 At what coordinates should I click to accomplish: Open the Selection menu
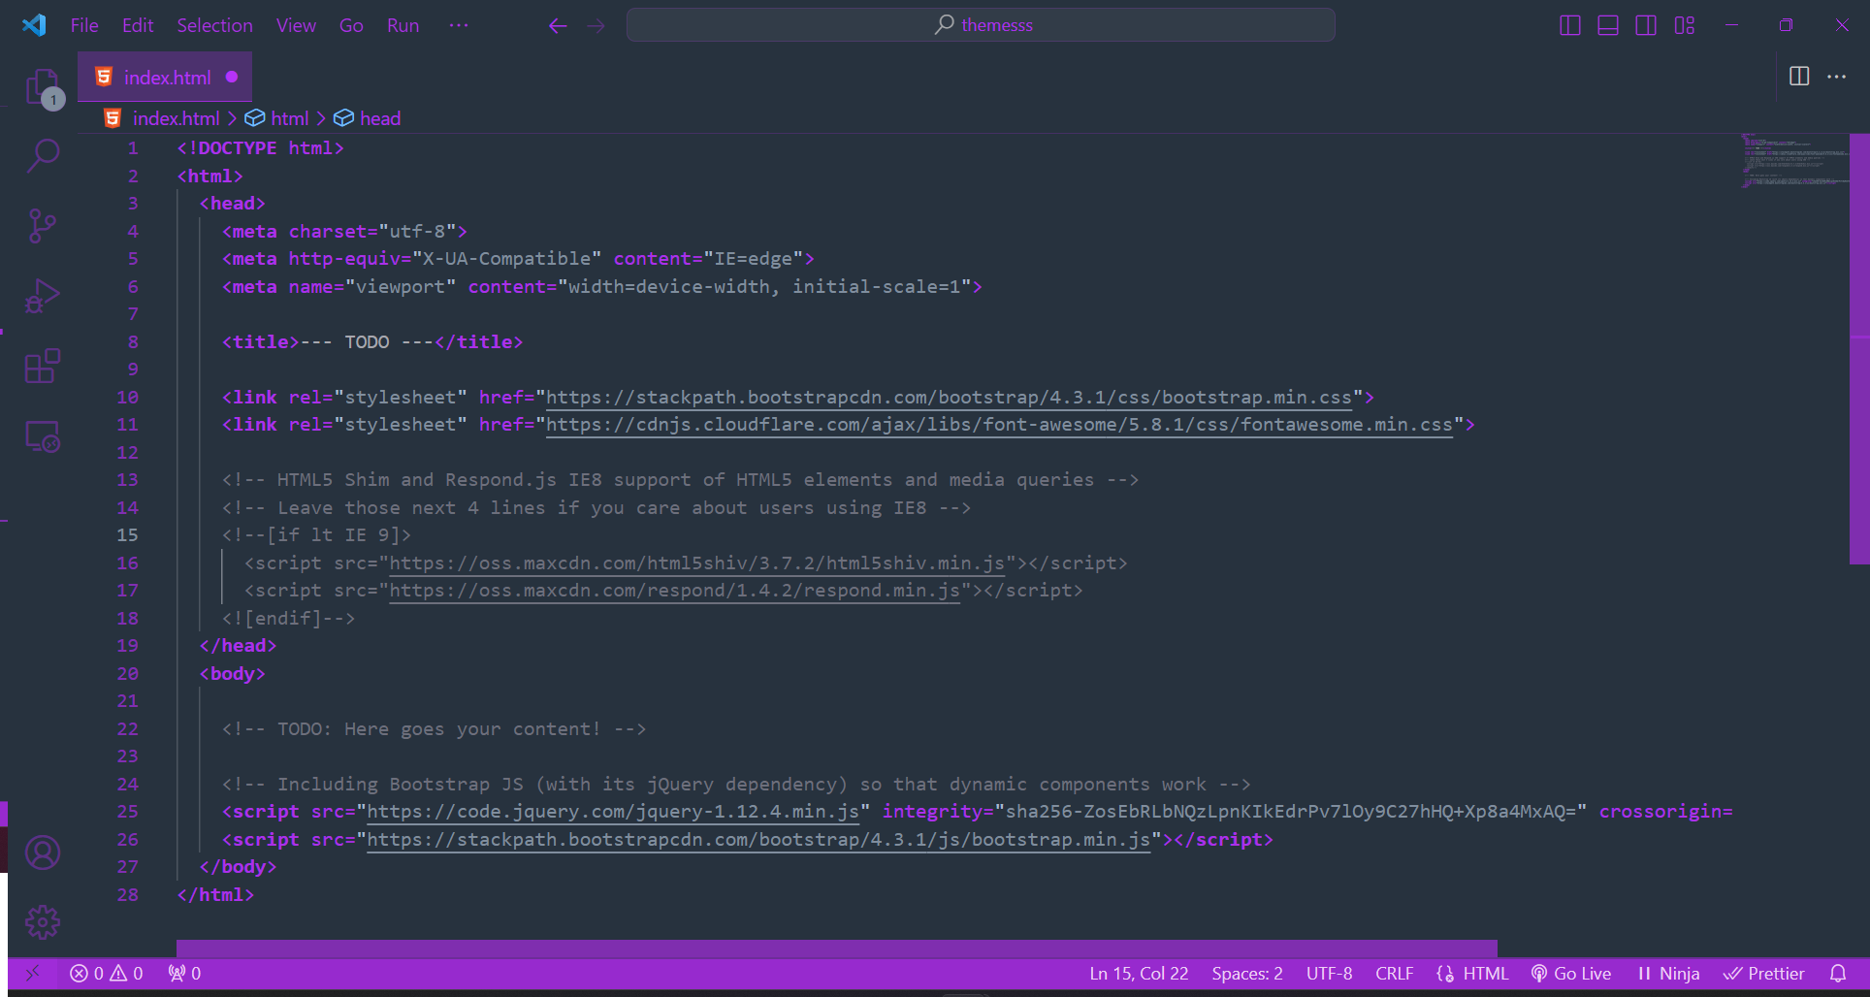coord(214,25)
